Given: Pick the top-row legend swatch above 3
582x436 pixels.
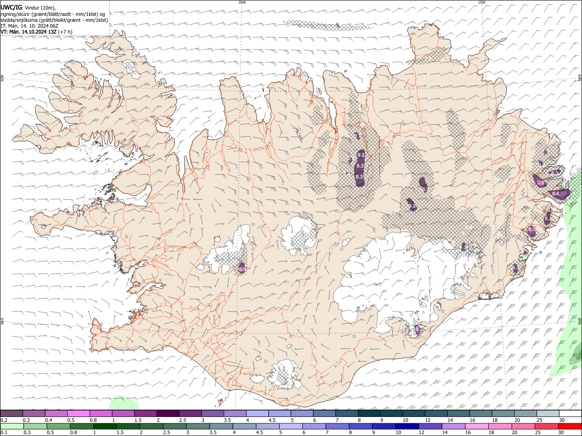Looking at the screenshot, I should 212,413.
